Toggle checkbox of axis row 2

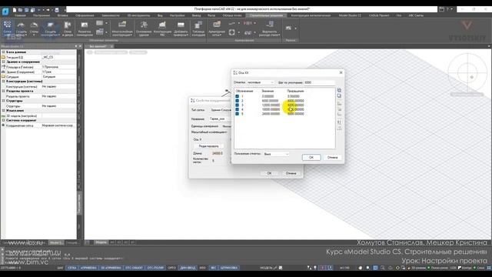coord(238,101)
